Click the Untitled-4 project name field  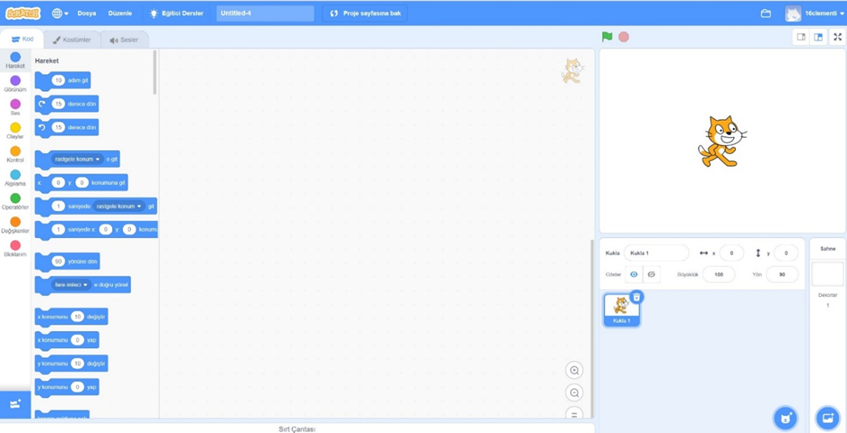[265, 13]
